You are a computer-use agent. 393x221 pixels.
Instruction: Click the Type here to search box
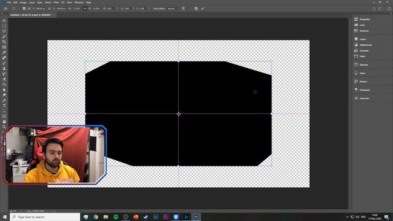coord(45,217)
